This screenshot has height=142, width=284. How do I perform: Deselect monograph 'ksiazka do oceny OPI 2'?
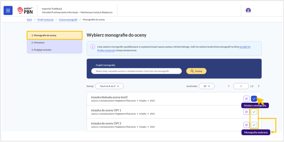point(254,125)
